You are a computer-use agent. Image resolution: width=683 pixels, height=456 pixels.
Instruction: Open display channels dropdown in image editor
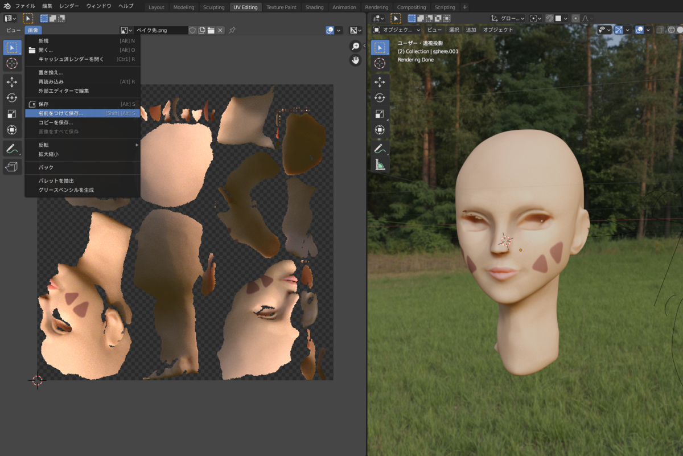coord(355,30)
